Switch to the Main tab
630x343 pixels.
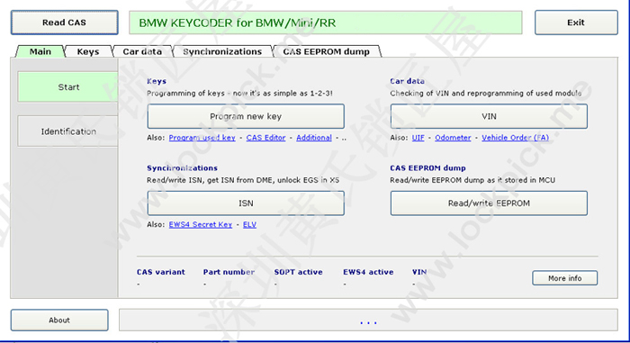(x=40, y=51)
